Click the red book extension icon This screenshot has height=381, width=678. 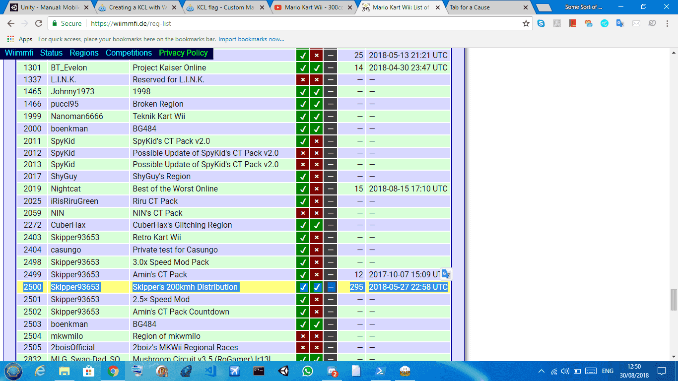pyautogui.click(x=573, y=23)
